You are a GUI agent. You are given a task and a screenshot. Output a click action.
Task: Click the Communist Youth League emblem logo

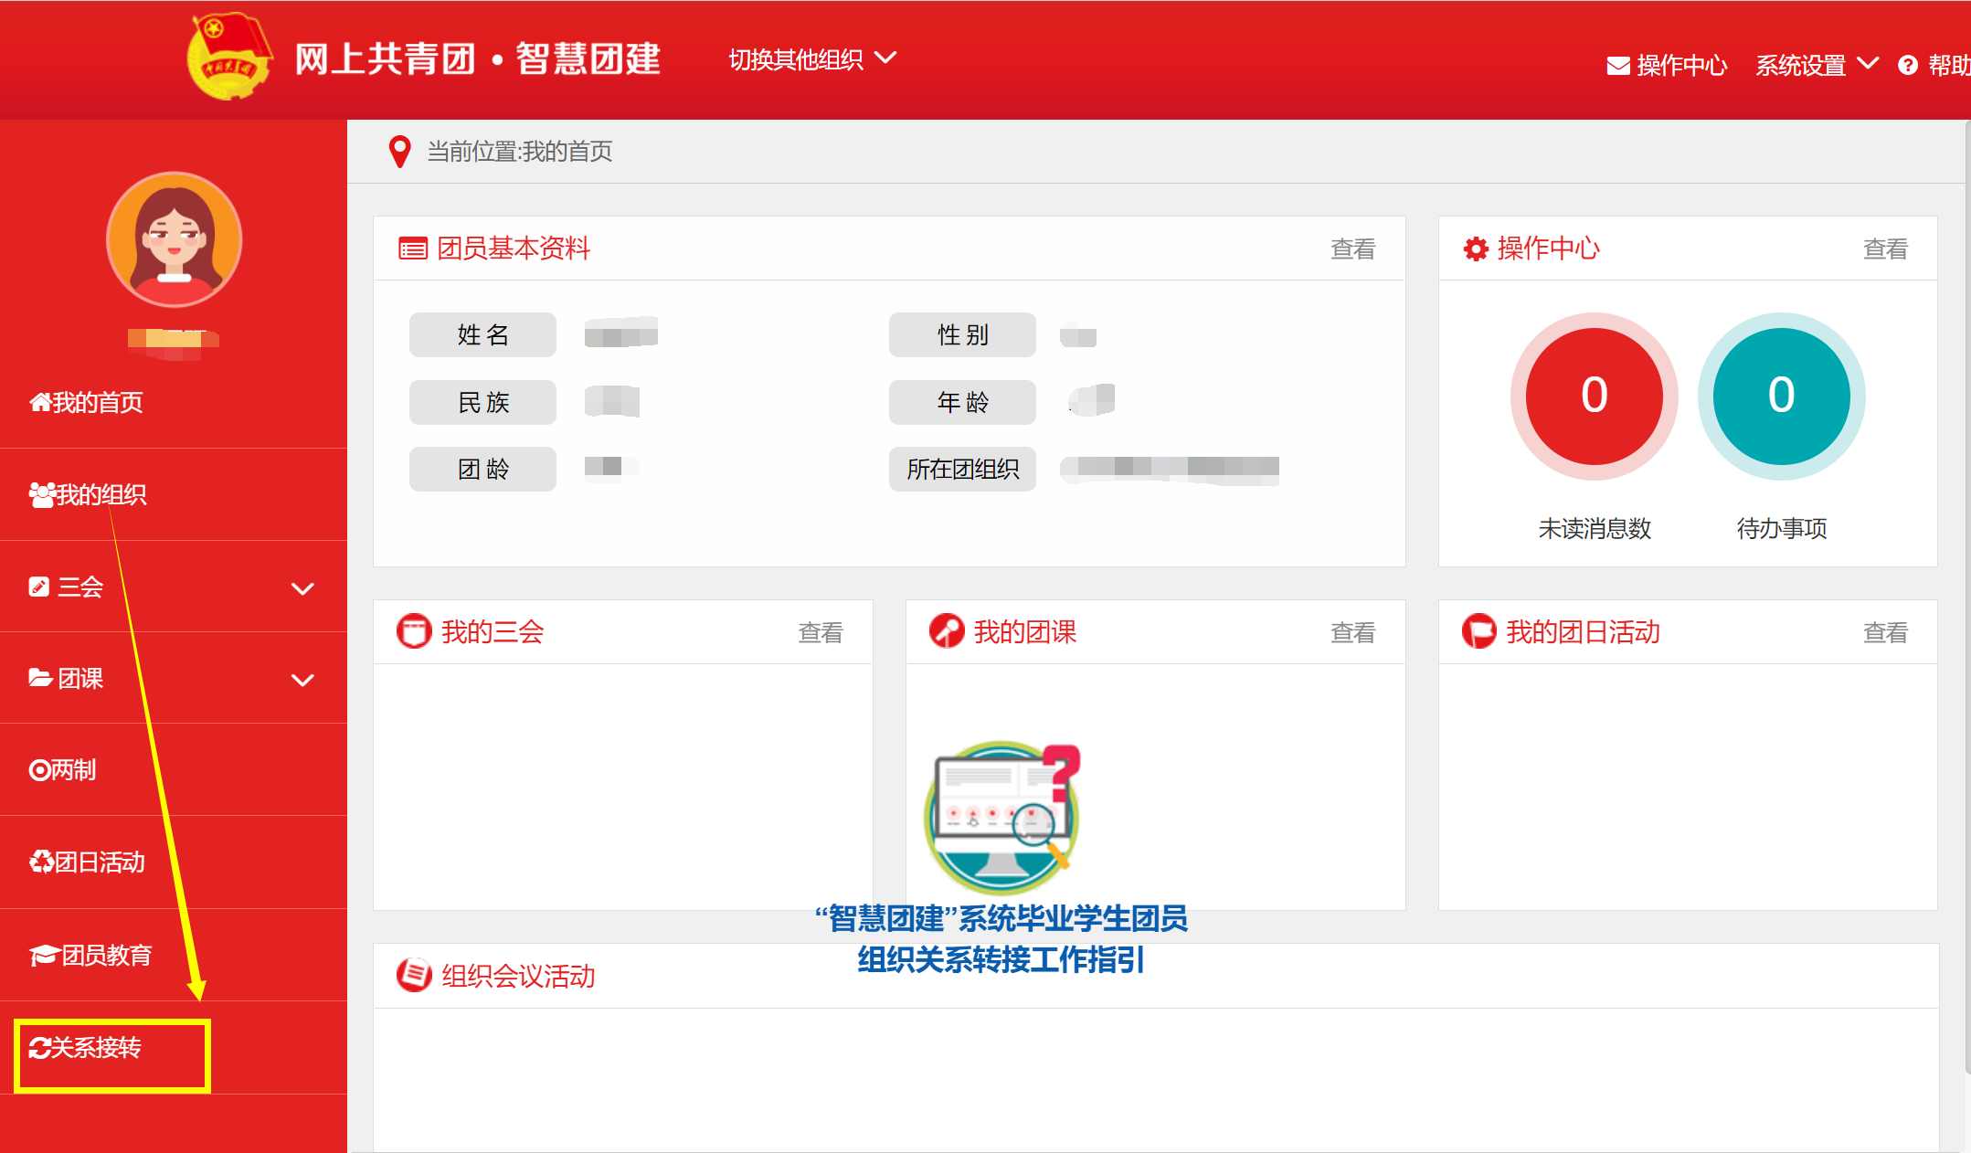[228, 57]
